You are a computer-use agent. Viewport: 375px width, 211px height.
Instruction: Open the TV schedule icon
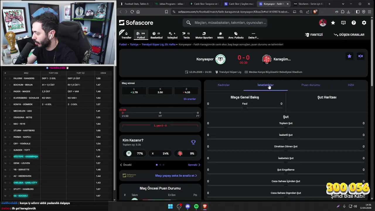click(x=343, y=23)
